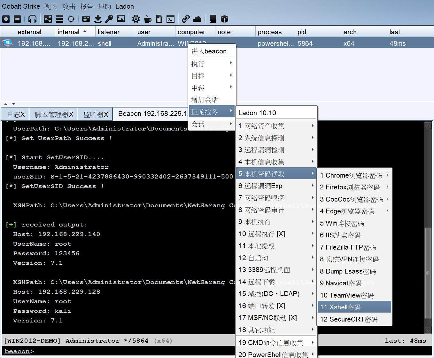Sort sessions by process column header
The height and width of the screenshot is (358, 434).
[275, 32]
